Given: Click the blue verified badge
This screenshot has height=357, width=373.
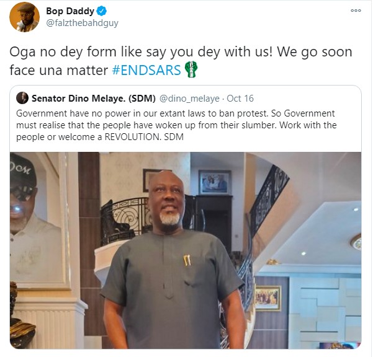Looking at the screenshot, I should (x=102, y=11).
